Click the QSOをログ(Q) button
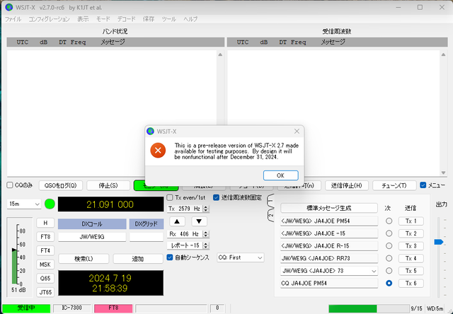Screen dimensions: 453x314 pos(61,185)
